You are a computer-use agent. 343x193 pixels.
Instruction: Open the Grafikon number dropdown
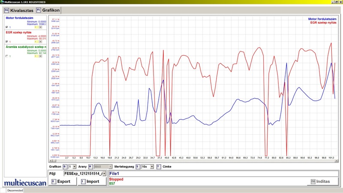74,166
